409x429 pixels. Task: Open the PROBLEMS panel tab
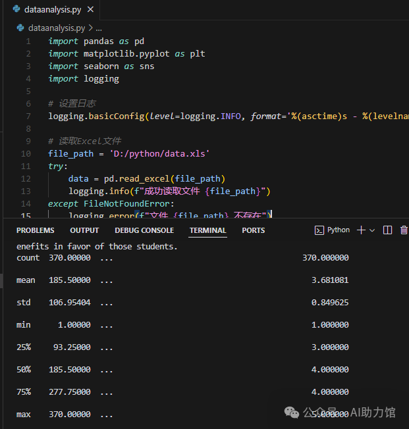pyautogui.click(x=36, y=230)
